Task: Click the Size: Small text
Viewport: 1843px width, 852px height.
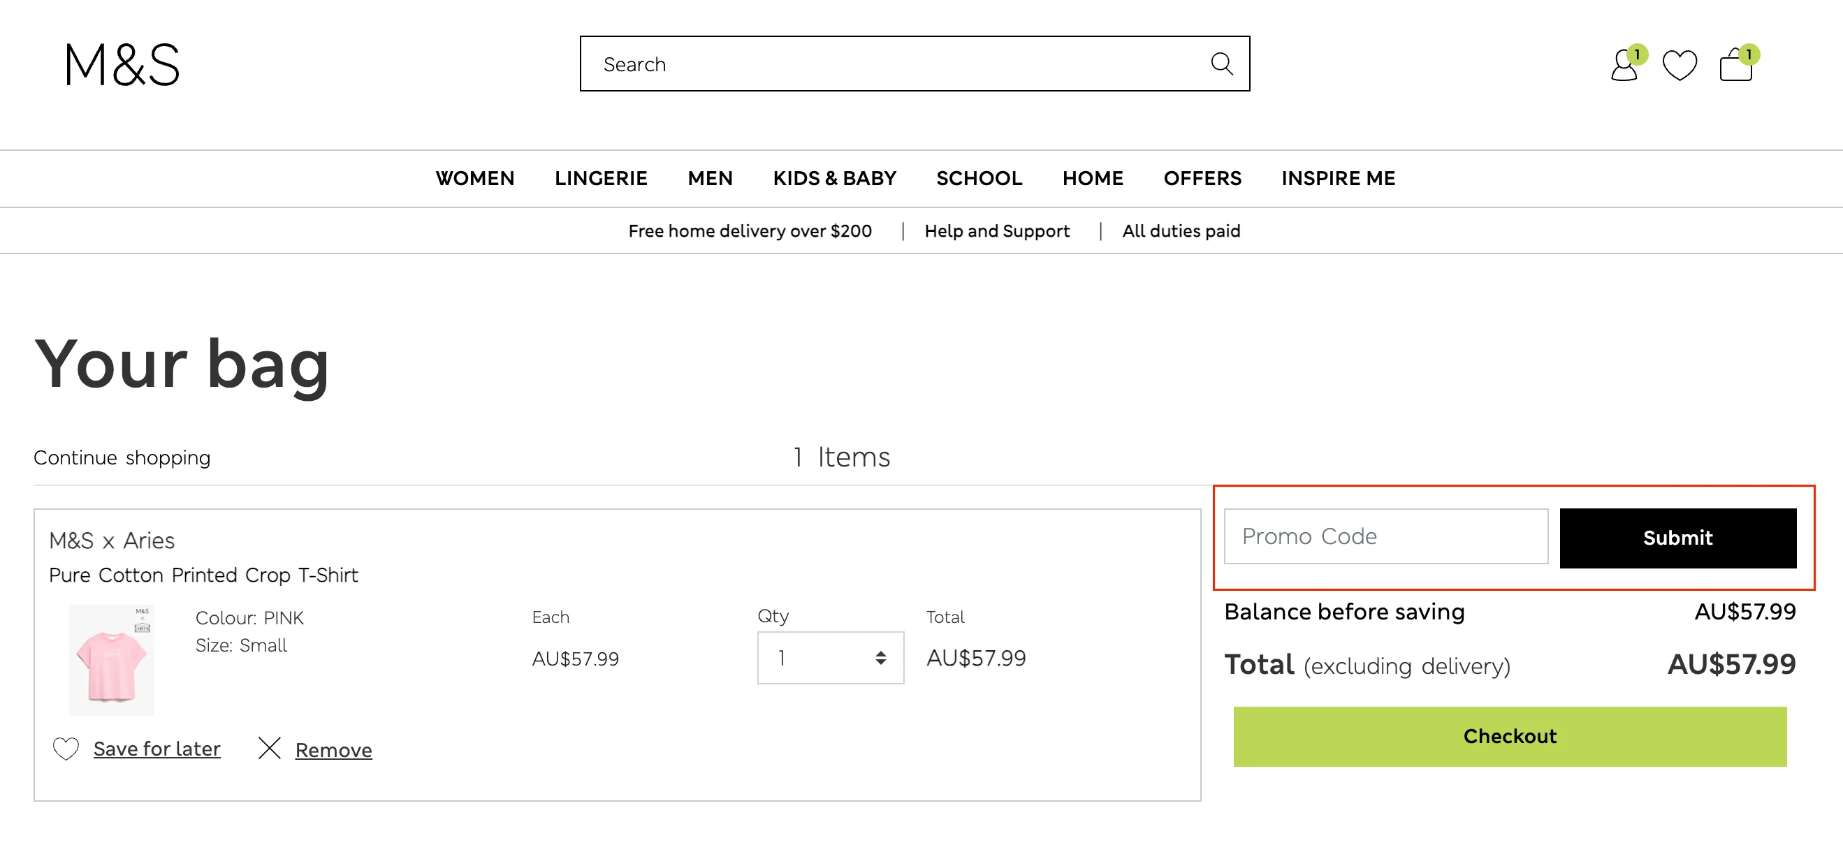Action: point(241,645)
